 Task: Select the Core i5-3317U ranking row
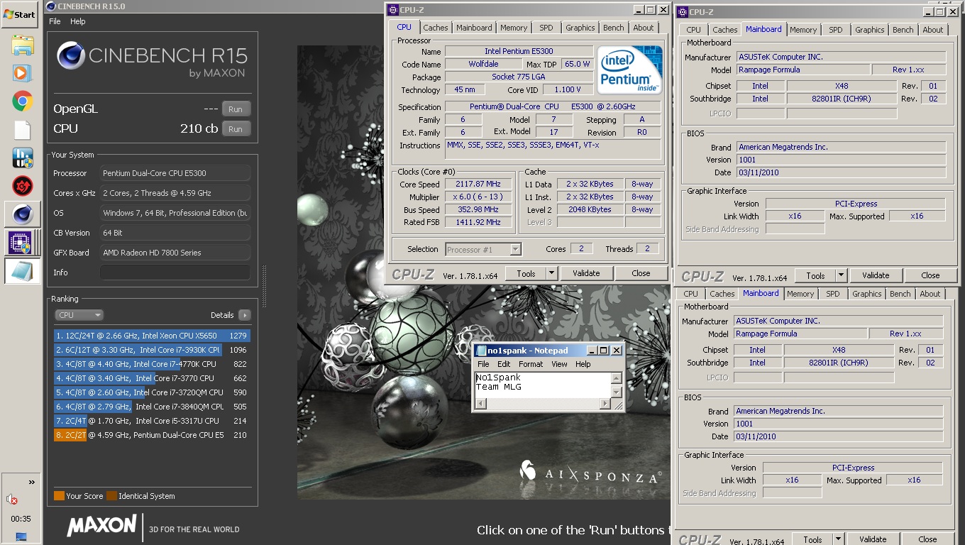click(152, 421)
